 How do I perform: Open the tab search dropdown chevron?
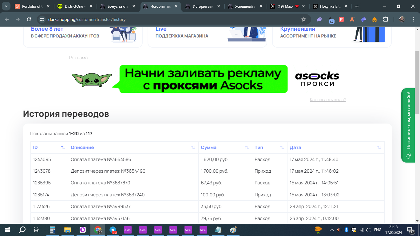[6, 6]
